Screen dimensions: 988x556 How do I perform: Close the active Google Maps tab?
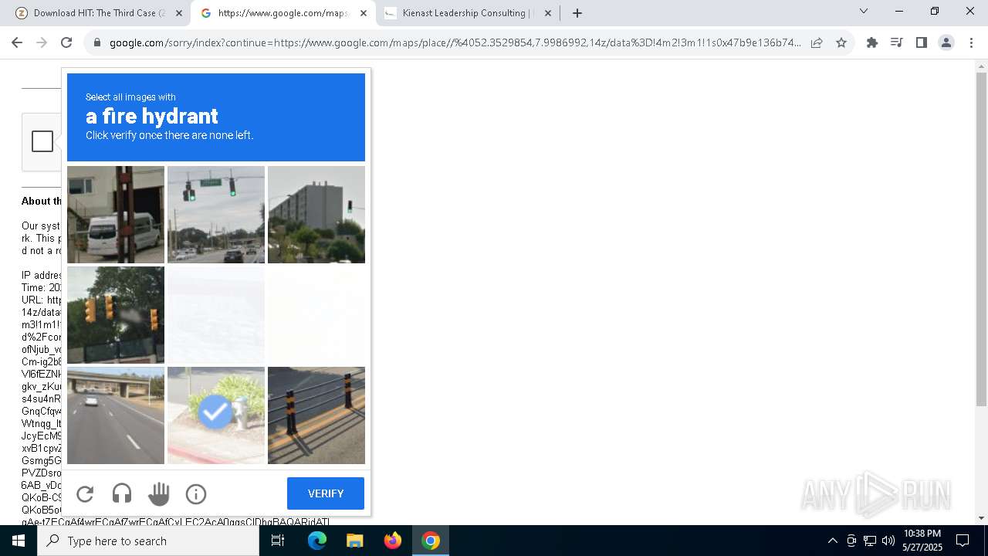click(364, 13)
